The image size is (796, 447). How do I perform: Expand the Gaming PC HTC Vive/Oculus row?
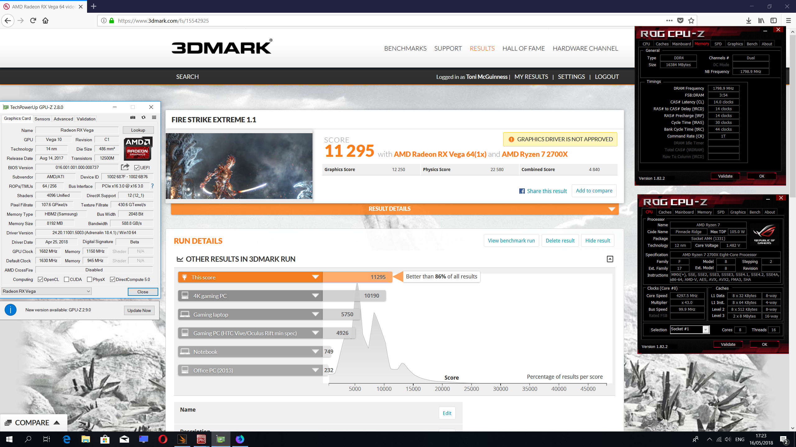[x=250, y=333]
